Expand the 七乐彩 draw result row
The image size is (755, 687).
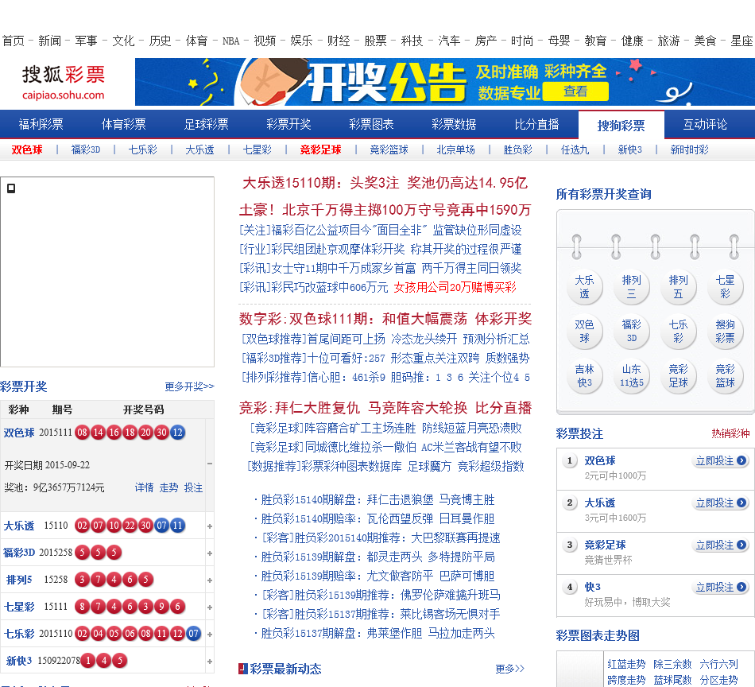coord(210,634)
